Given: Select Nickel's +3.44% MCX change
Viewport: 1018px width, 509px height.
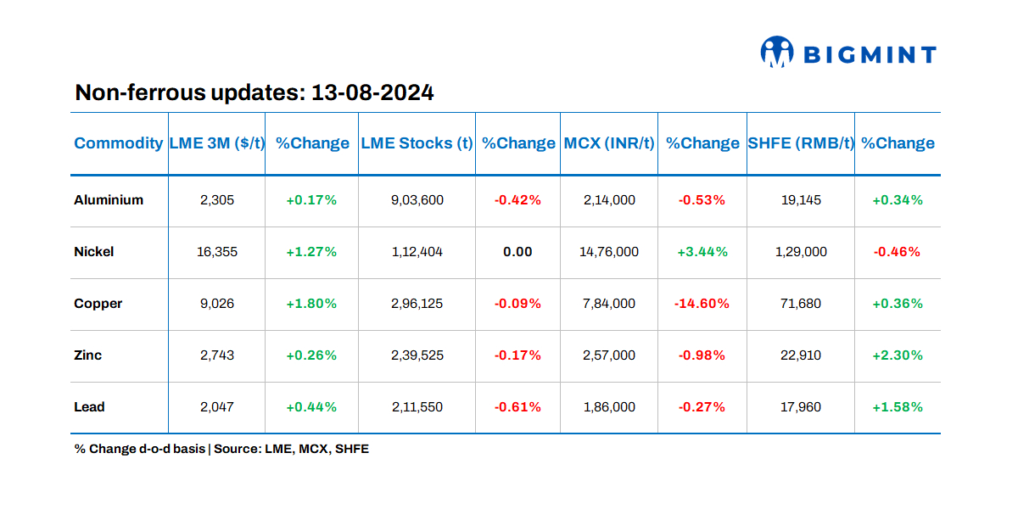Looking at the screenshot, I should (x=702, y=252).
